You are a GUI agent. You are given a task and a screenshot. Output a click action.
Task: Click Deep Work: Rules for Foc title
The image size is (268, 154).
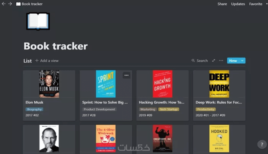(219, 102)
